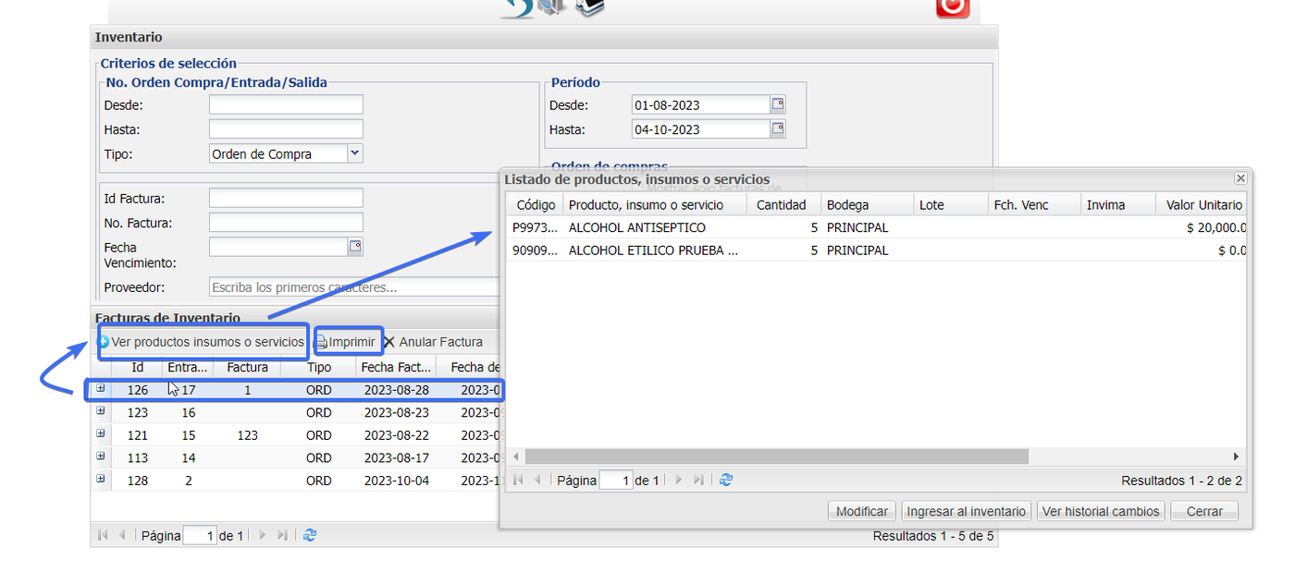Click page number field in product listing
Image resolution: width=1295 pixels, height=573 pixels.
point(616,480)
